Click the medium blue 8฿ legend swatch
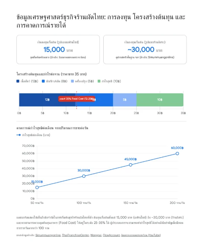204x244 pixels. 43,81
